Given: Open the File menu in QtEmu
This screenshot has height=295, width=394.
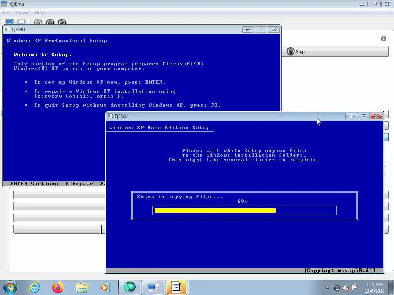Looking at the screenshot, I should click(x=7, y=13).
